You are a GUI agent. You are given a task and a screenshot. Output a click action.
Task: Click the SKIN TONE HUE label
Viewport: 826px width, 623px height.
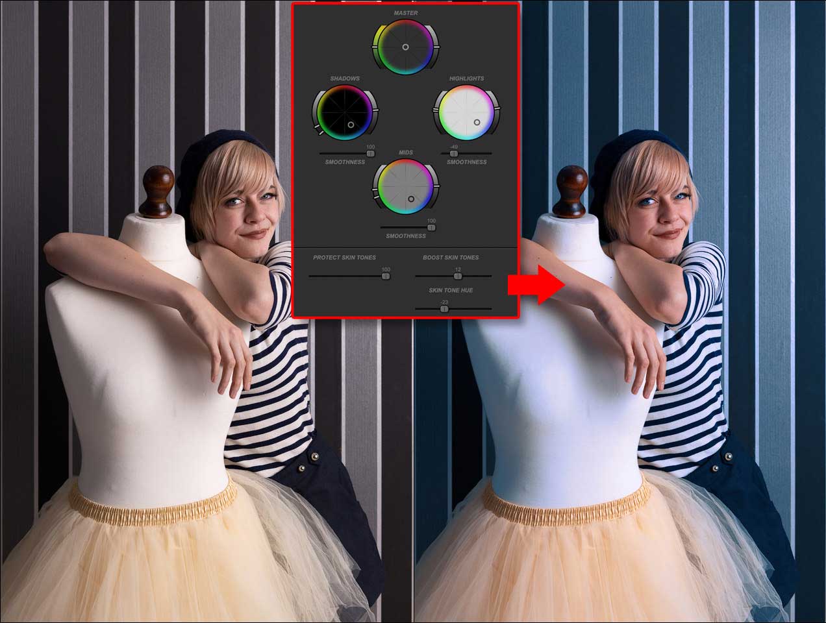point(451,290)
